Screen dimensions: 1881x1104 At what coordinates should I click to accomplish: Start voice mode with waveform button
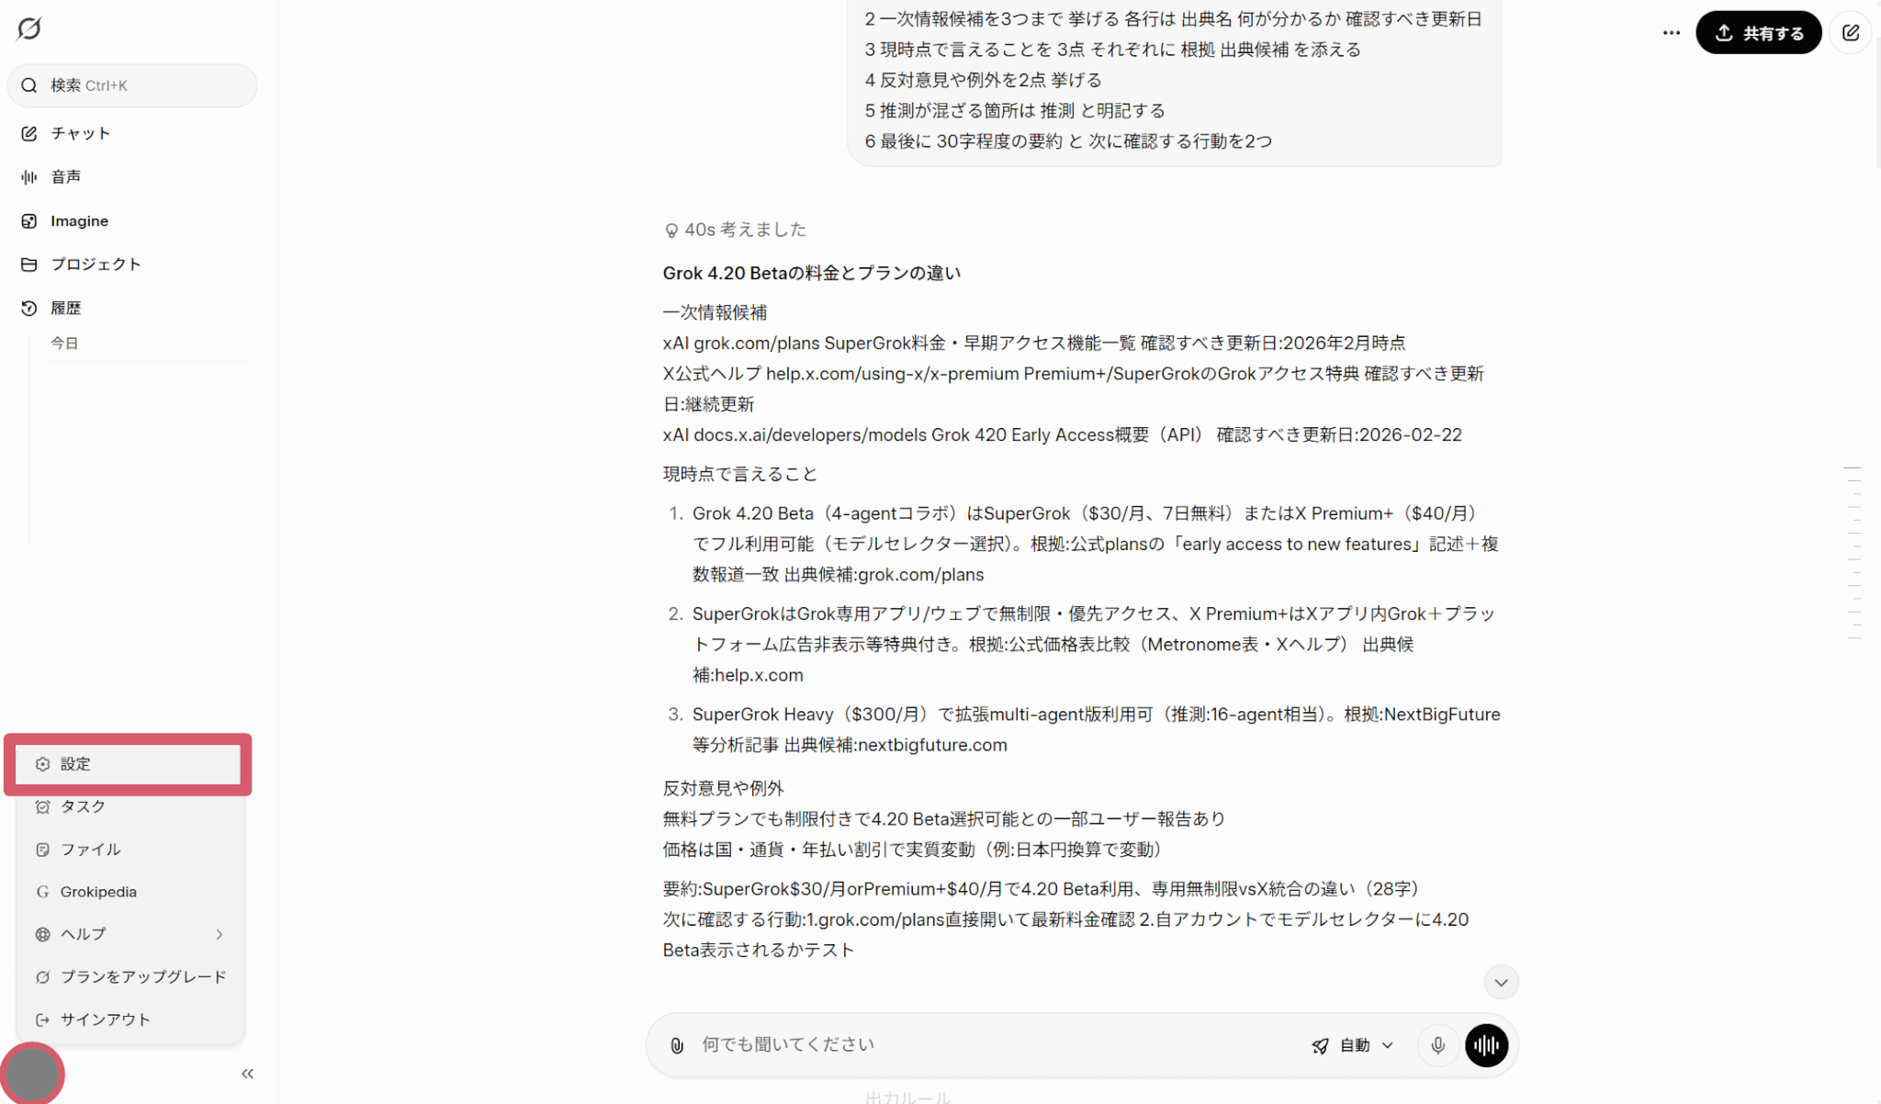pyautogui.click(x=1486, y=1045)
